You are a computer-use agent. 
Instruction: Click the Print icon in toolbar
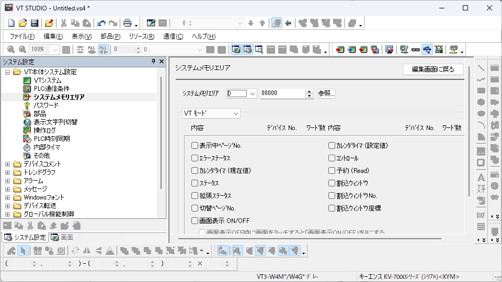click(127, 23)
